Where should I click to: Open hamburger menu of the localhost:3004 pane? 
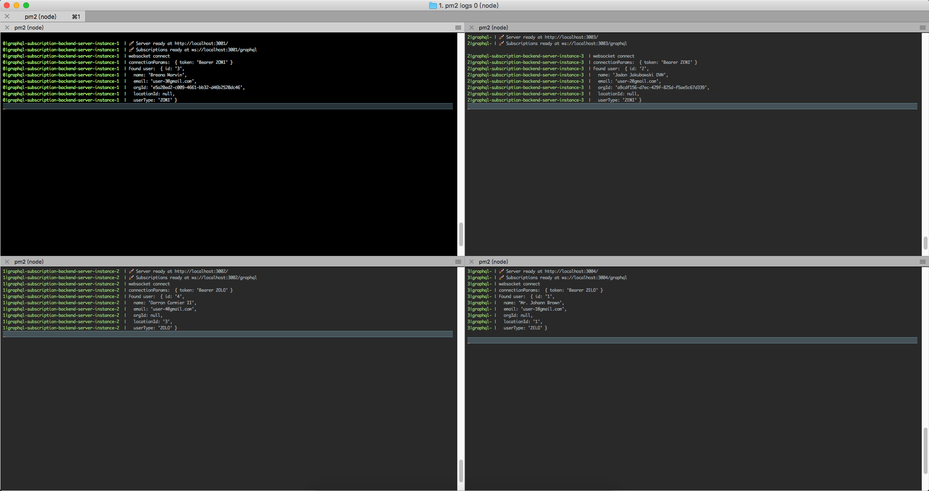point(923,262)
